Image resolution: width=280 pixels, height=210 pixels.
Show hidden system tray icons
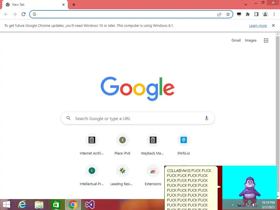[233, 205]
